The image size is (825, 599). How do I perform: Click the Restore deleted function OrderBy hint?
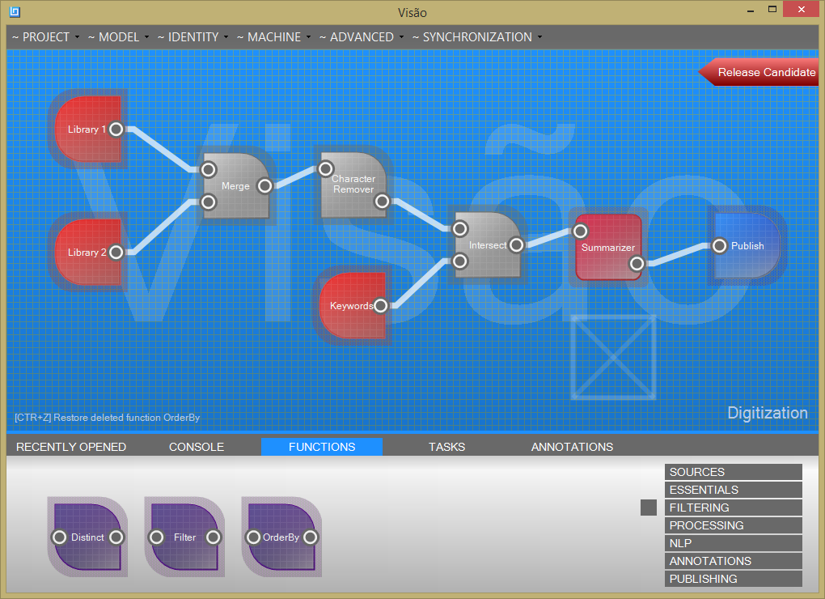point(108,418)
